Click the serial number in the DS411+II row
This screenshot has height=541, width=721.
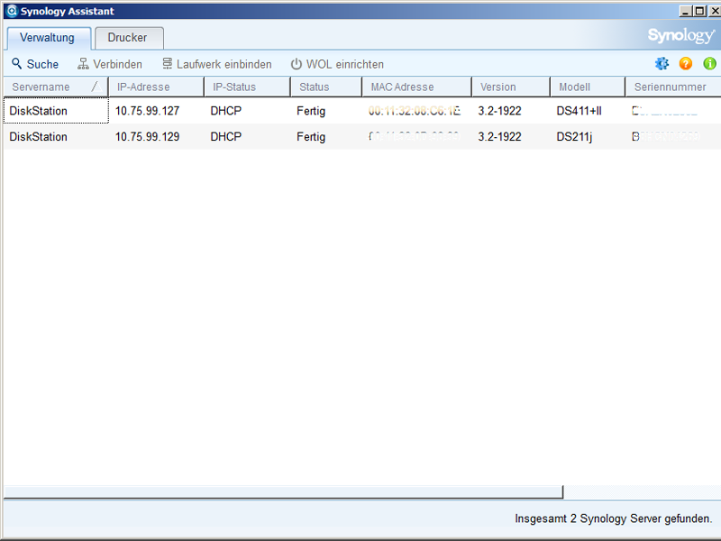point(665,111)
